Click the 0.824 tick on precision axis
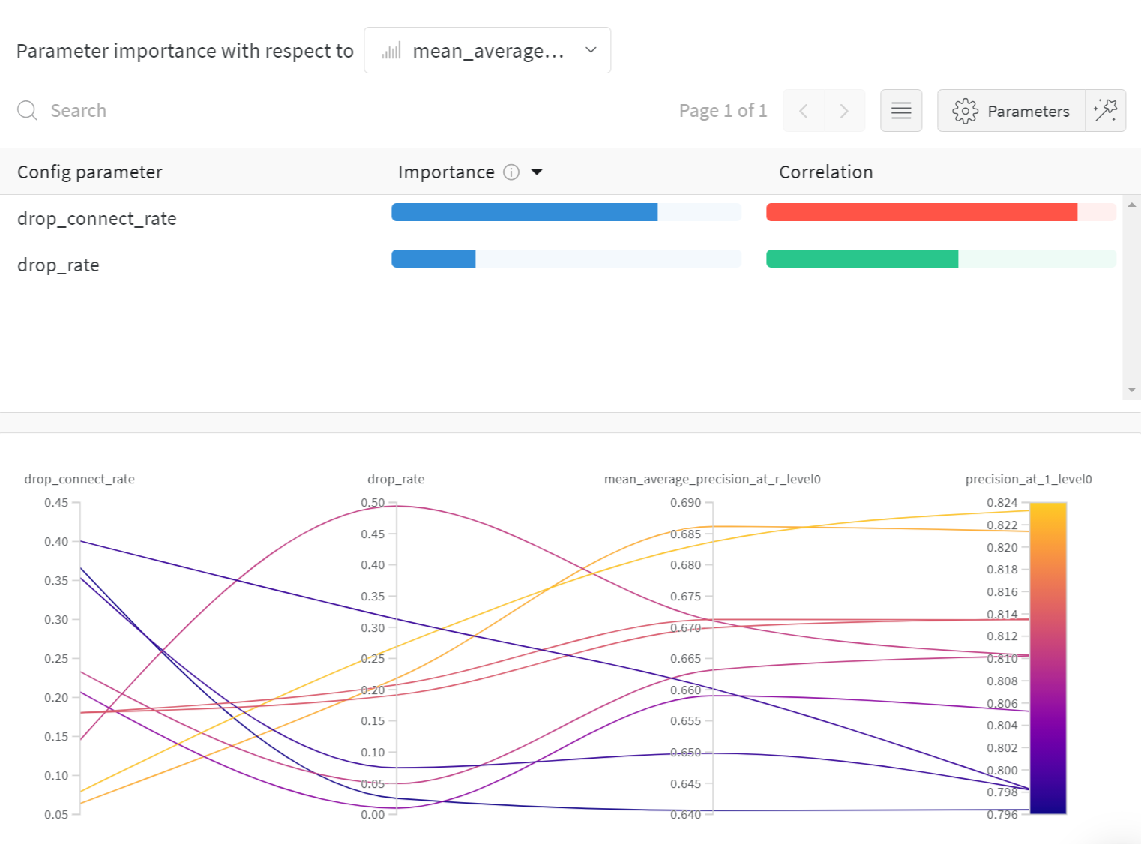 (1002, 503)
